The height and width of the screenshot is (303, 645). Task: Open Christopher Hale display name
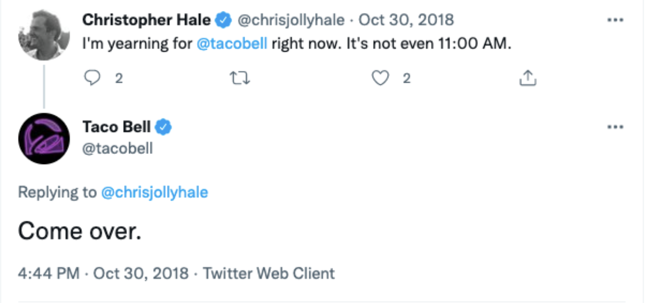[146, 20]
